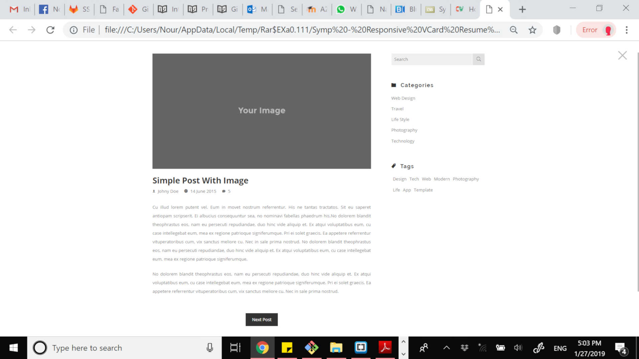The width and height of the screenshot is (639, 359).
Task: Open Chrome from the taskbar
Action: [x=262, y=348]
